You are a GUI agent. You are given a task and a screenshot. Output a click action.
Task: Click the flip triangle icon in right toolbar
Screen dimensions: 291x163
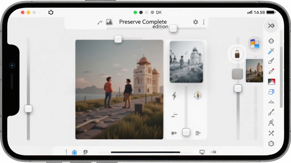click(271, 102)
